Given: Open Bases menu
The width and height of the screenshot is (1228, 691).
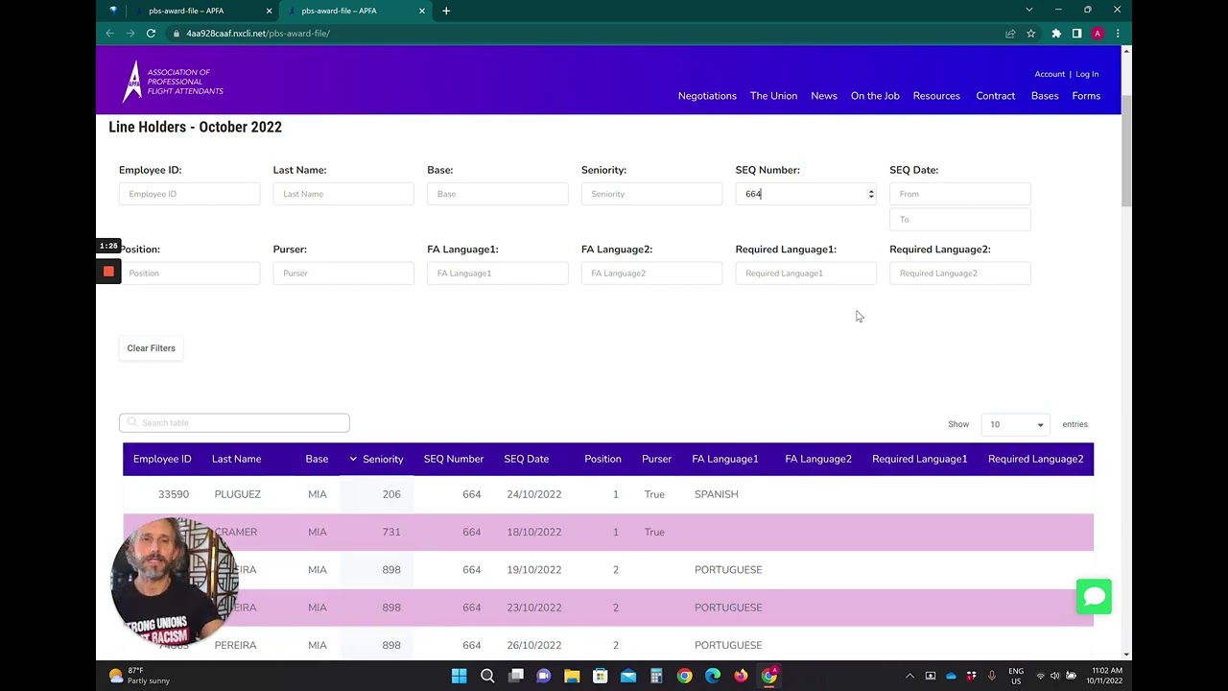Looking at the screenshot, I should pos(1045,96).
